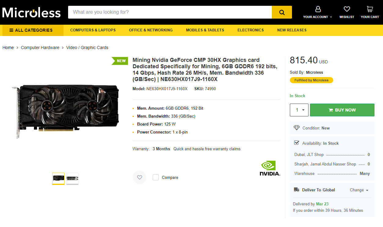The width and height of the screenshot is (383, 227).
Task: Click the yellow search magnifier button
Action: pyautogui.click(x=282, y=12)
